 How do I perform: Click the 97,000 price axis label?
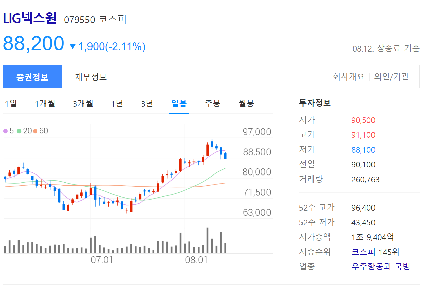click(x=257, y=132)
